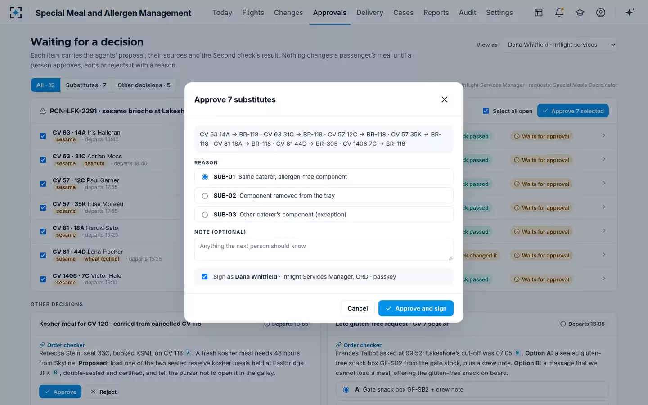This screenshot has width=648, height=405.
Task: Toggle the Sign as Dana Whitfield checkbox
Action: [205, 277]
